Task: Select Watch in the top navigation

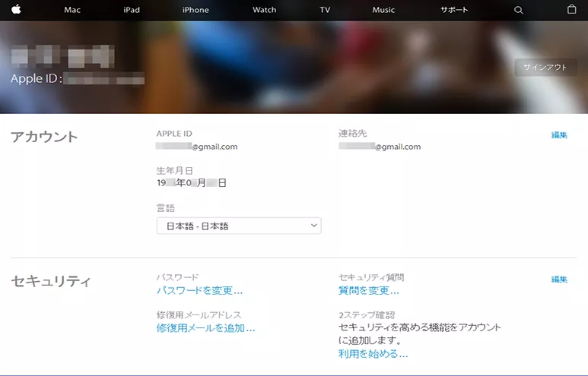Action: [264, 10]
